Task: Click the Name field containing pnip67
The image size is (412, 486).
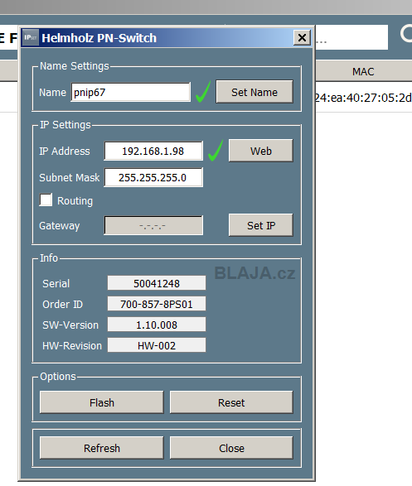Action: 131,92
